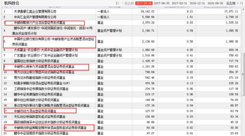Click the 2,799.33 value cell
The image size is (245, 136).
[x=232, y=17]
